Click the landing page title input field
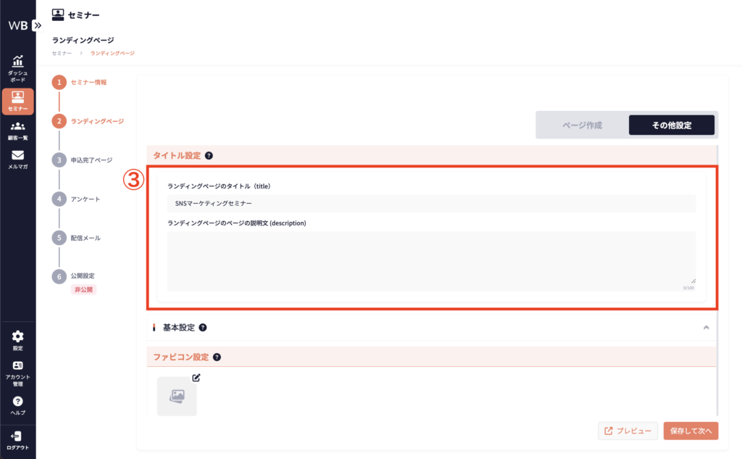742x459 pixels. [x=430, y=204]
